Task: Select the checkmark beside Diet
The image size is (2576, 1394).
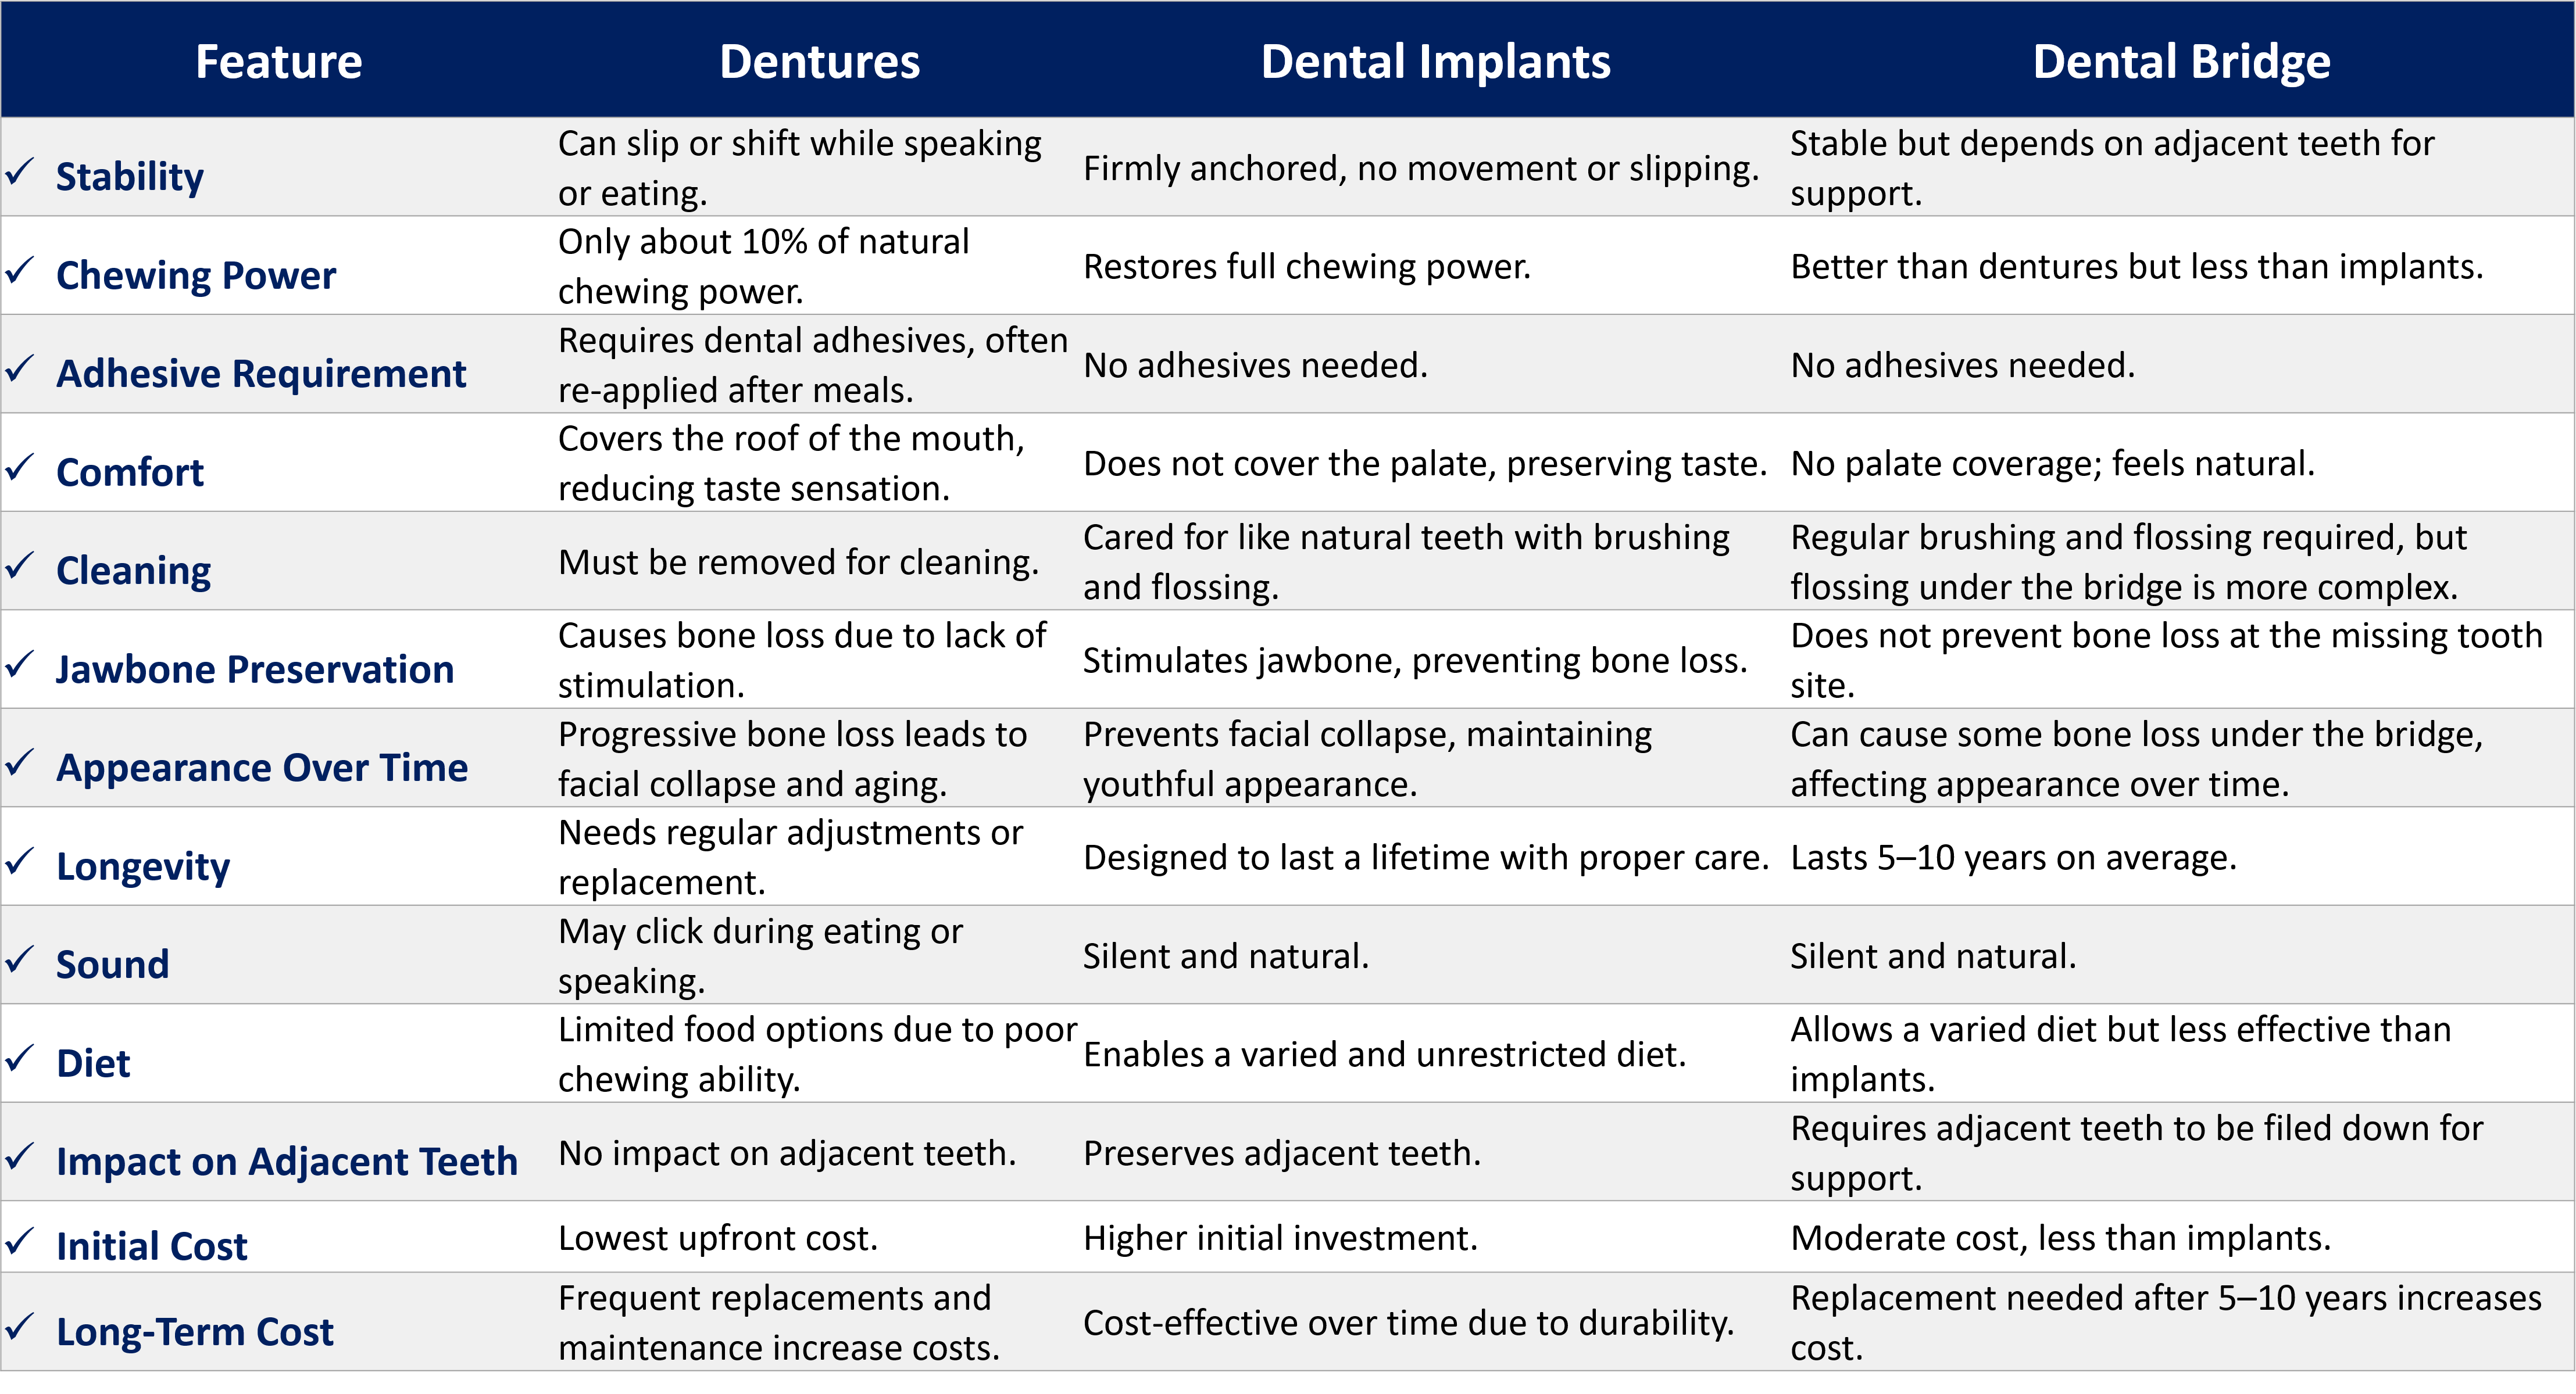Action: coord(20,1058)
